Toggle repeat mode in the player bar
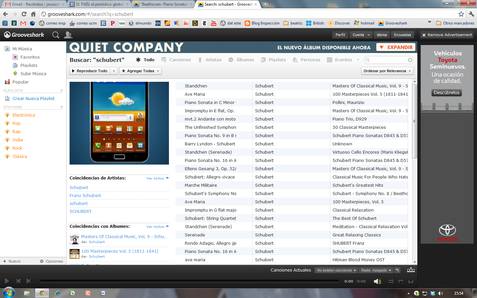This screenshot has width=477, height=298. [401, 281]
